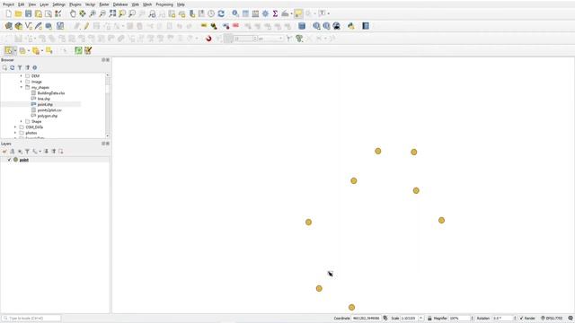Open the attribute table icon

click(245, 14)
